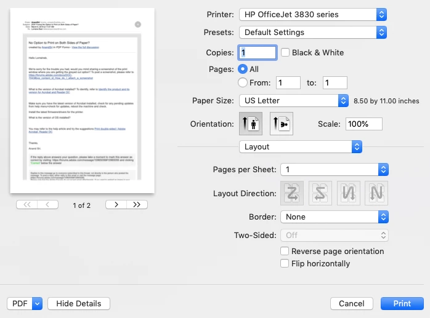430x318 pixels.
Task: Click the Copies input field
Action: (x=258, y=52)
